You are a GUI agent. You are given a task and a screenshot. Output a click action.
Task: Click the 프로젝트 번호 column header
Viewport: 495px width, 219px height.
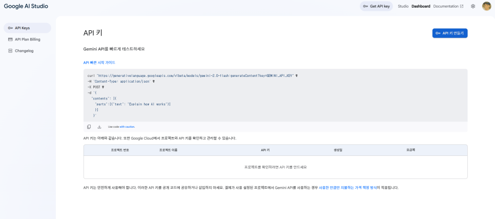(x=120, y=150)
